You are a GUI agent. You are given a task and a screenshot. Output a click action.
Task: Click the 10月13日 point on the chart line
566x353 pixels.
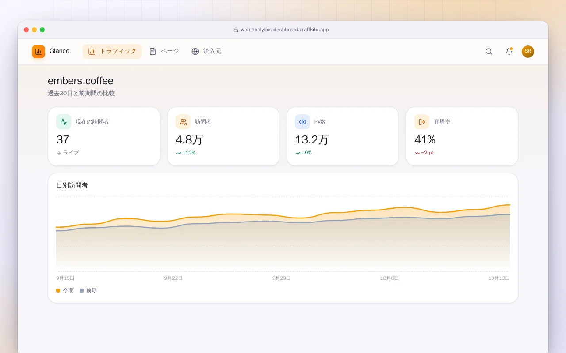(509, 205)
